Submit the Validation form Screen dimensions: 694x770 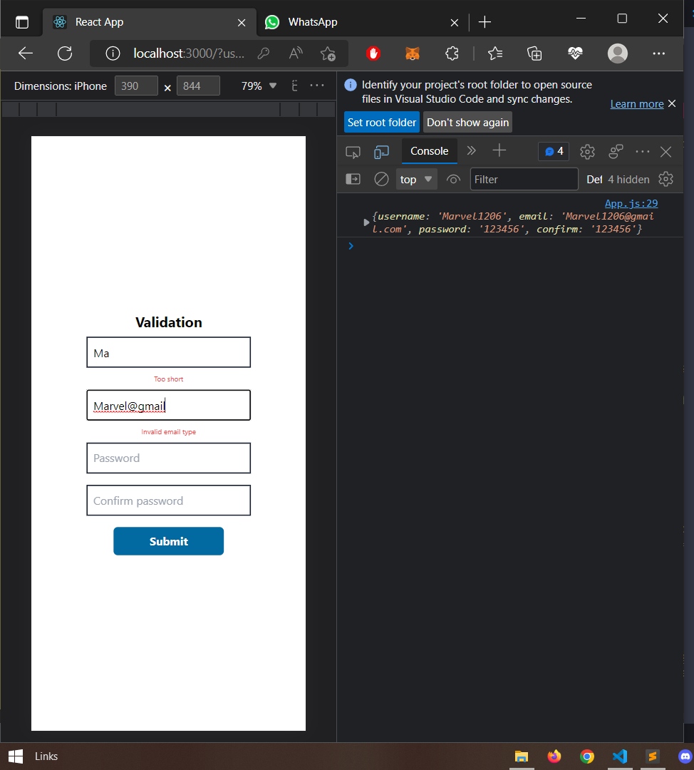[x=168, y=541]
